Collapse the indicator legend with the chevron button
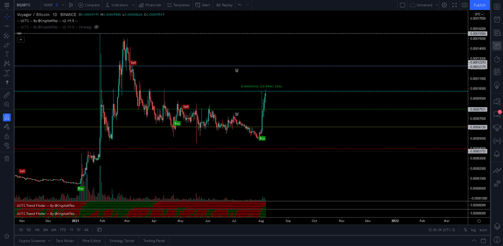503x246 pixels. [21, 40]
